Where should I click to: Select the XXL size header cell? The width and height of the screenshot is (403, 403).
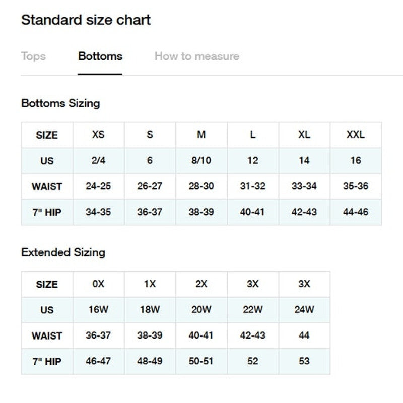(356, 135)
